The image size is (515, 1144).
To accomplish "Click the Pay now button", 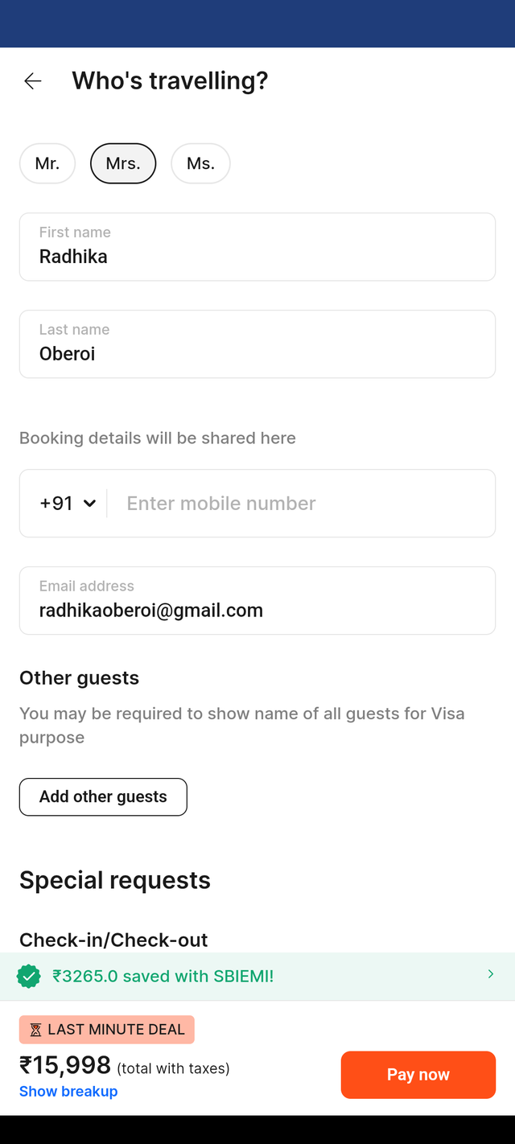I will [x=418, y=1075].
